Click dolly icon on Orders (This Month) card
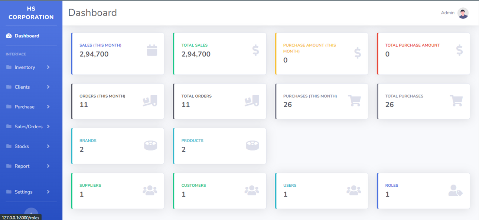The width and height of the screenshot is (479, 220). (150, 101)
